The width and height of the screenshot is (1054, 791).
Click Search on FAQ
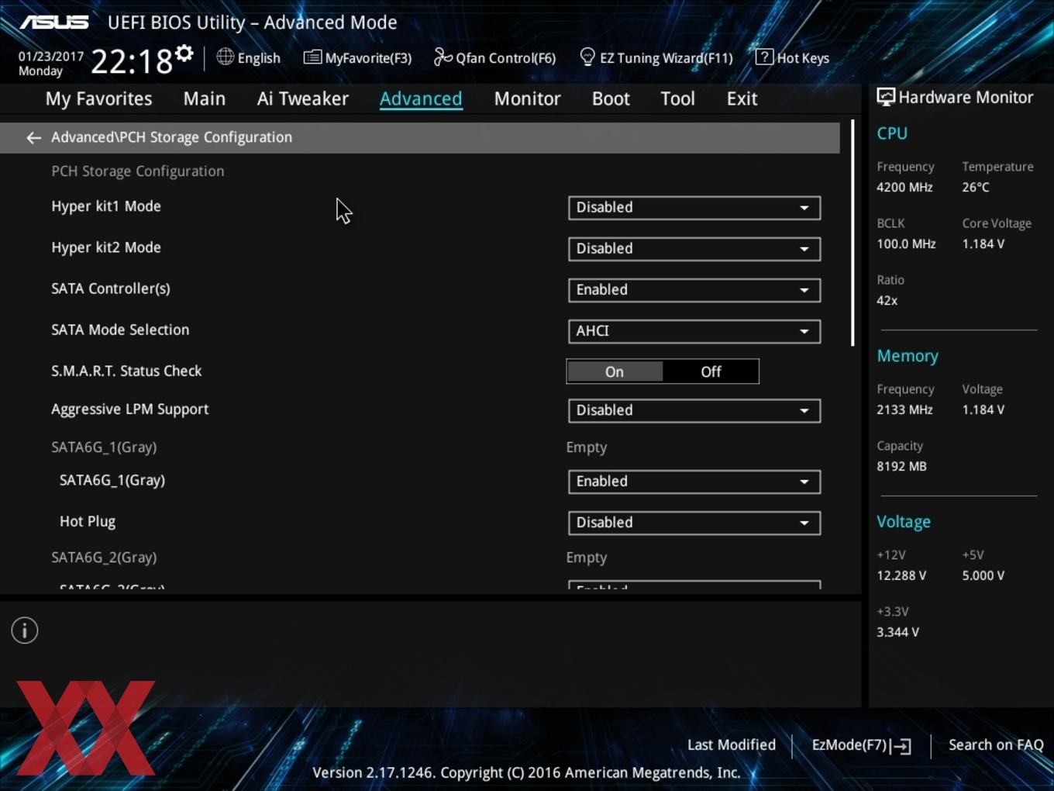[996, 744]
